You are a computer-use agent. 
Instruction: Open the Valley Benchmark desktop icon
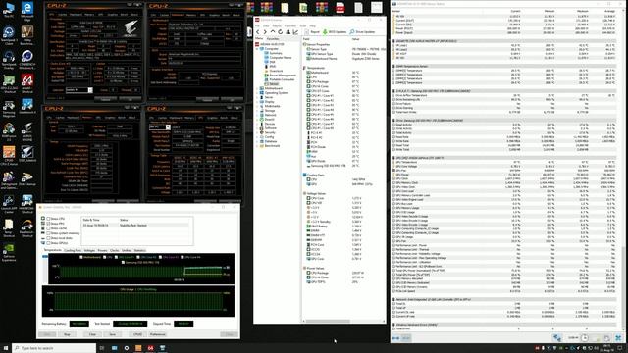[x=26, y=35]
